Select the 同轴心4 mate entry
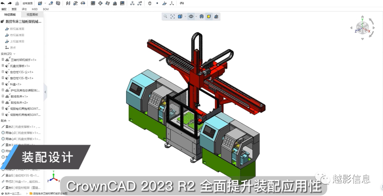 [21, 139]
